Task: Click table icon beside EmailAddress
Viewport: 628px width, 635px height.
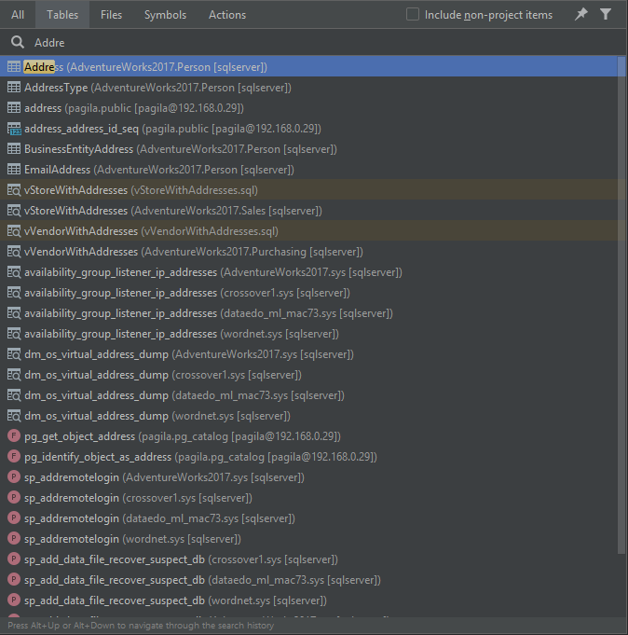Action: tap(14, 170)
